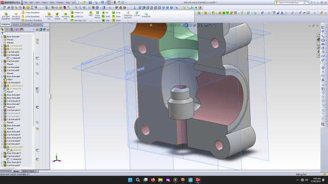Open Windows taskbar search
This screenshot has width=328, height=184.
(138, 180)
